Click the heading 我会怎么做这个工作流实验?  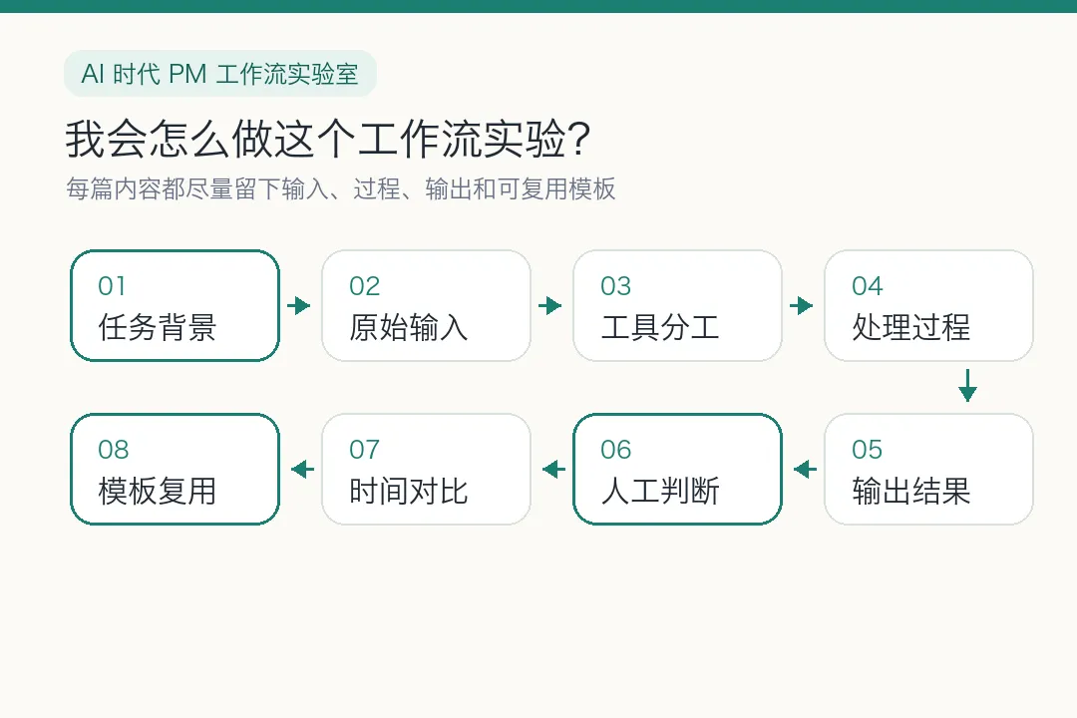328,139
